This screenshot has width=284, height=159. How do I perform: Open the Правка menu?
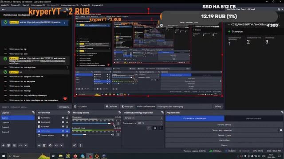click(x=16, y=5)
